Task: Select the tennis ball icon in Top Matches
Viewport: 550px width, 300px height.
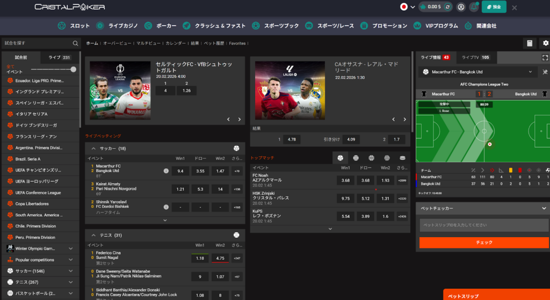Action: coord(356,158)
